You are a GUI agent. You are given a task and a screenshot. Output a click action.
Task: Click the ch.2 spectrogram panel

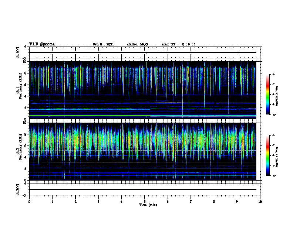pos(143,151)
